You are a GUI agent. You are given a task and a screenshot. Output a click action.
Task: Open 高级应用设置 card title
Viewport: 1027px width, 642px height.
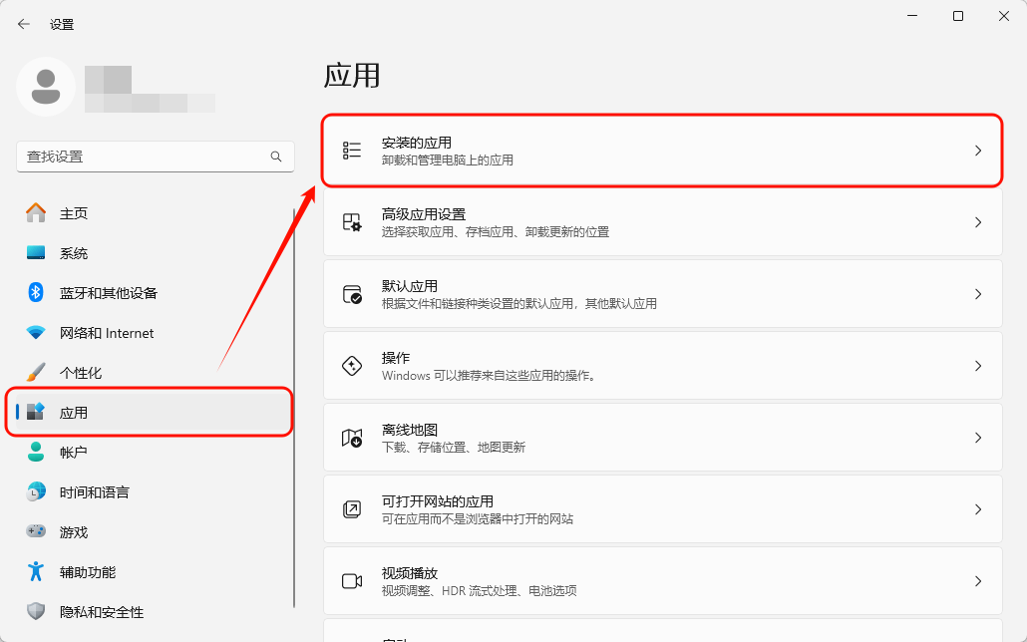coord(424,214)
